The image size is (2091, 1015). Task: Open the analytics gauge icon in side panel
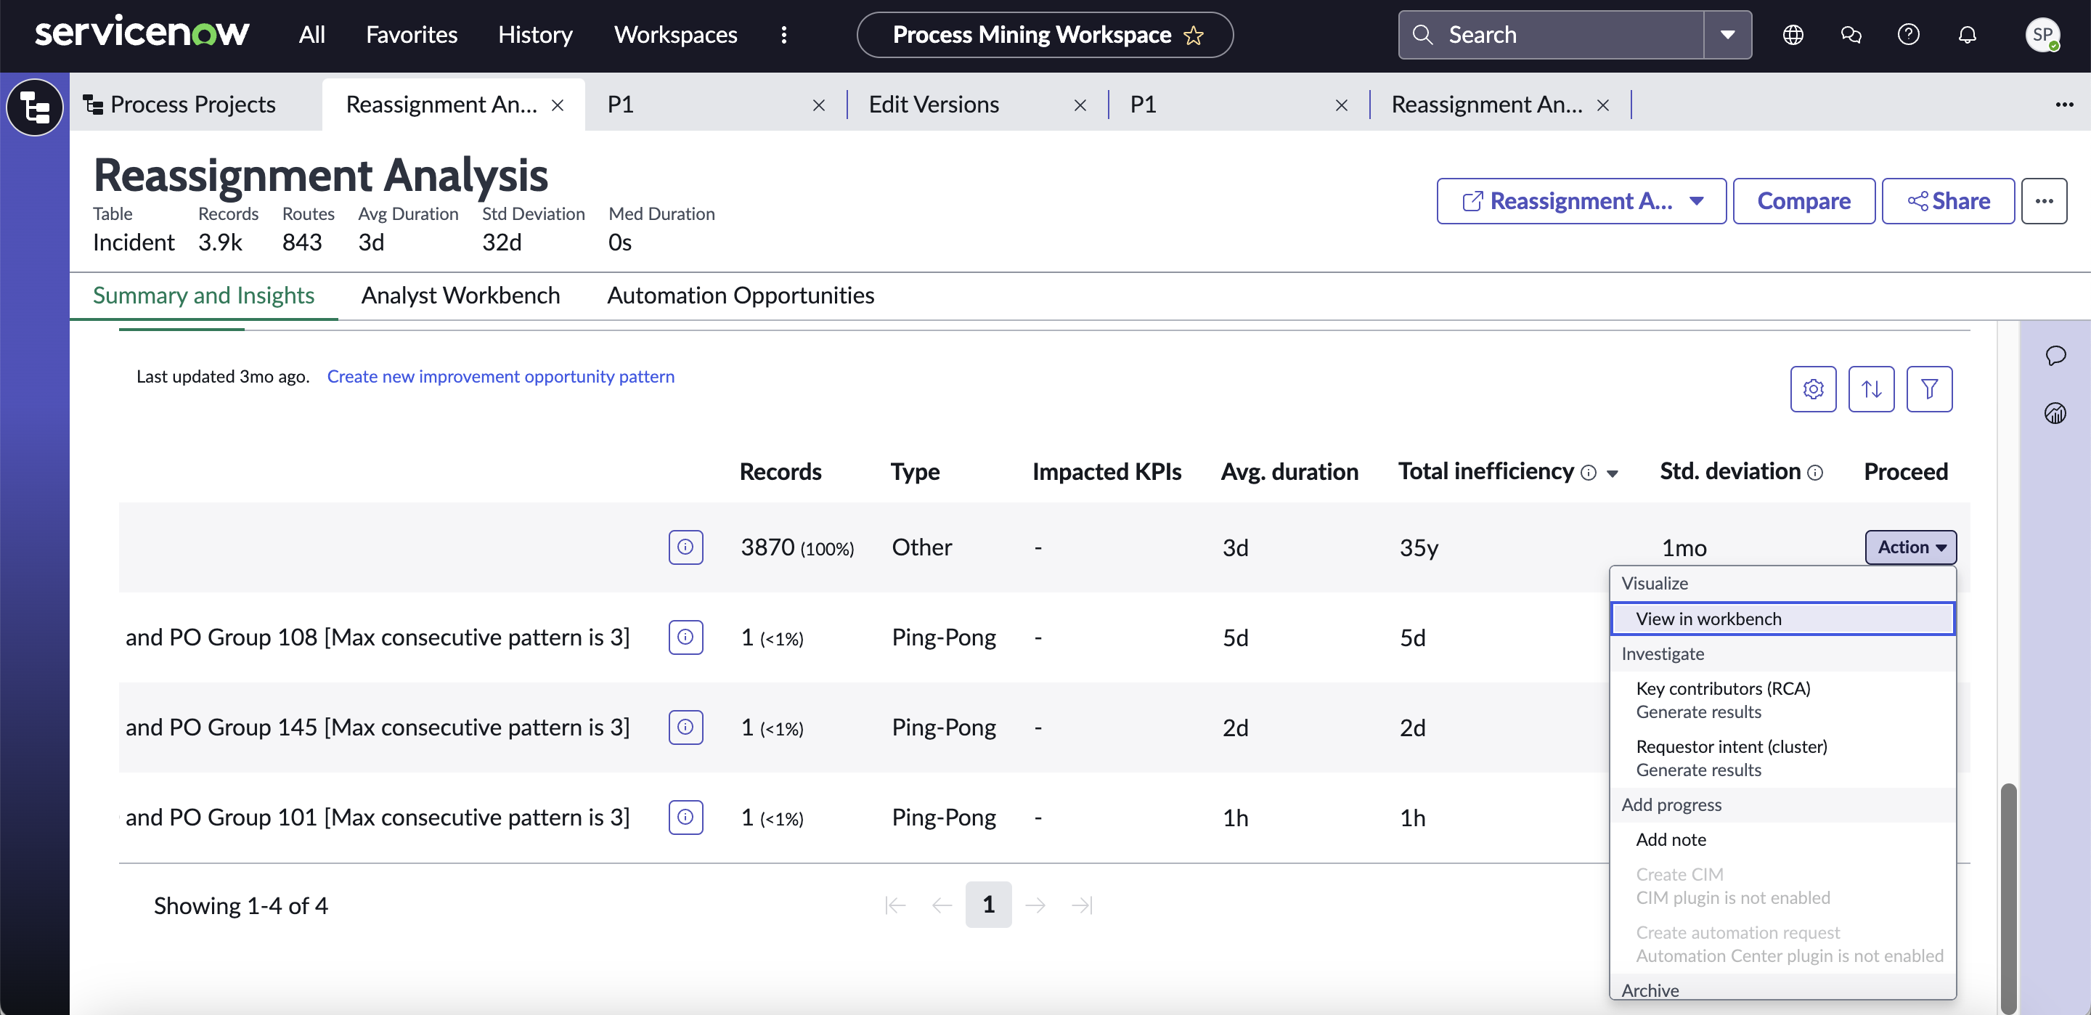click(x=2055, y=413)
